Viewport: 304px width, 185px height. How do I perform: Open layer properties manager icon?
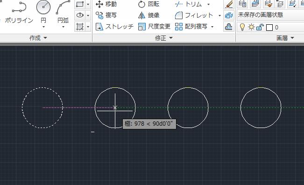pos(242,3)
